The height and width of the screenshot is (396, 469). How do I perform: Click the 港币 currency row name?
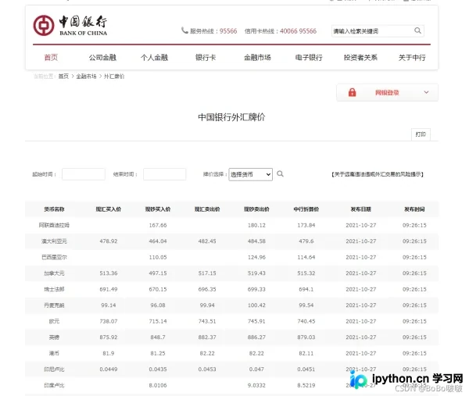[x=54, y=353]
